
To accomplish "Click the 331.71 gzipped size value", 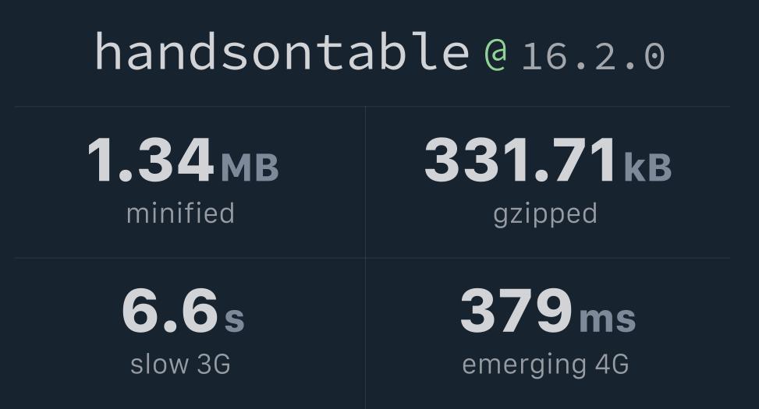I will [520, 160].
